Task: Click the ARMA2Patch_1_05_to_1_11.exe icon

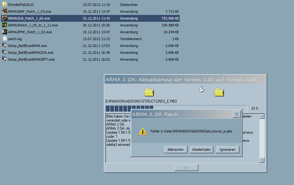Action: 4,25
